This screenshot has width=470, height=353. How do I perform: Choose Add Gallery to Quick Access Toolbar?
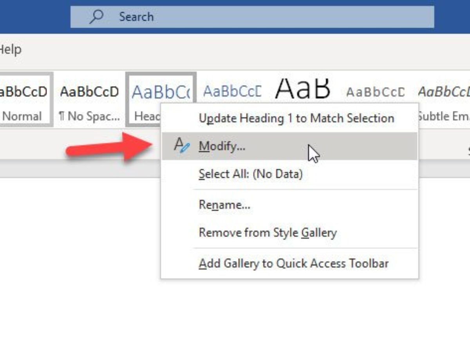click(293, 263)
